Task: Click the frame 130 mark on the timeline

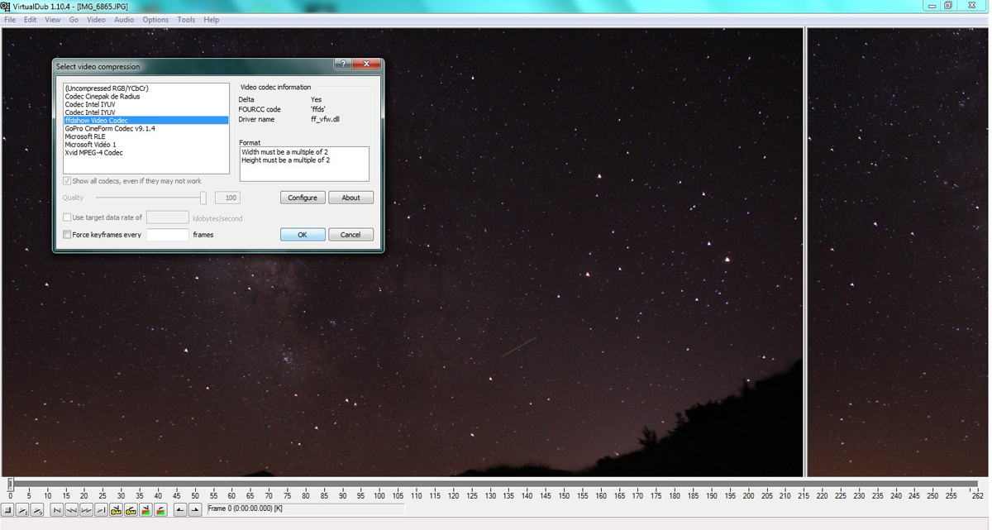Action: [490, 496]
